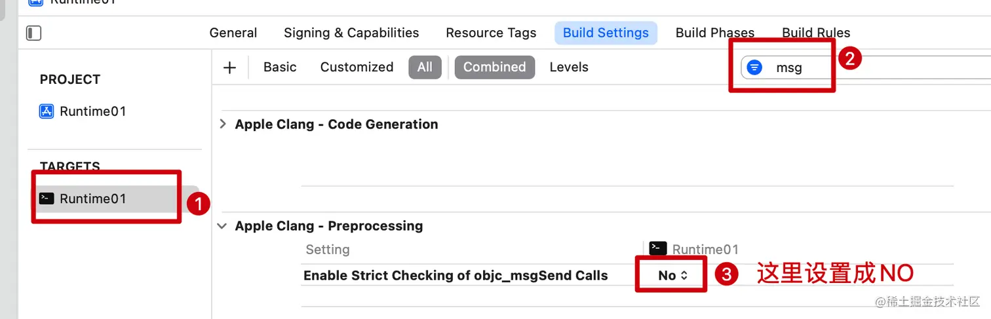991x319 pixels.
Task: Switch to Levels view mode
Action: pyautogui.click(x=569, y=67)
